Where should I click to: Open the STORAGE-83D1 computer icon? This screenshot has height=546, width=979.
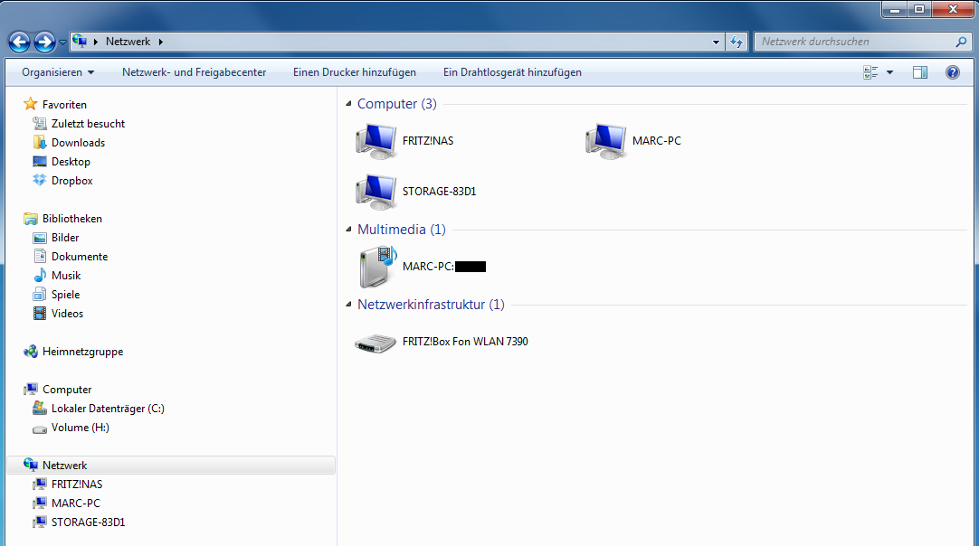click(375, 192)
